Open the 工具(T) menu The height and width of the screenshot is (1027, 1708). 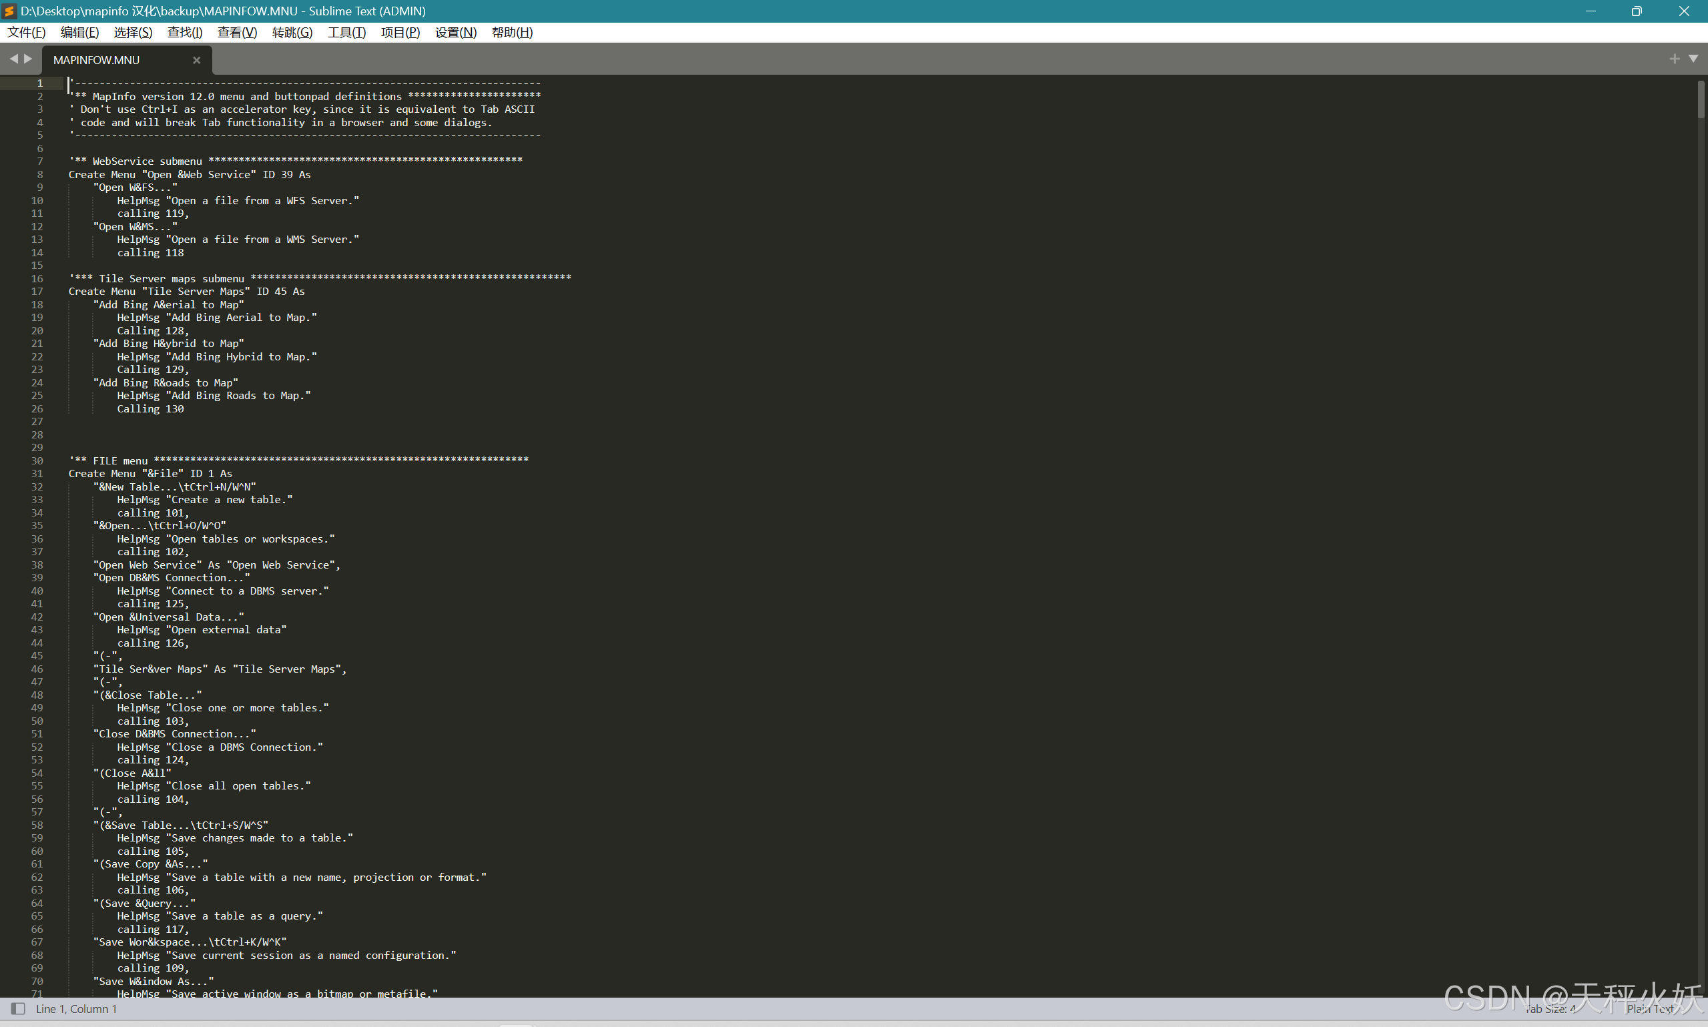tap(346, 33)
